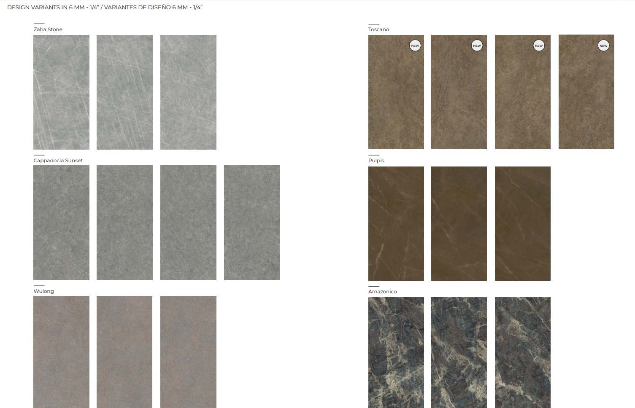Select the second Toscano variant
635x408 pixels.
[459, 92]
